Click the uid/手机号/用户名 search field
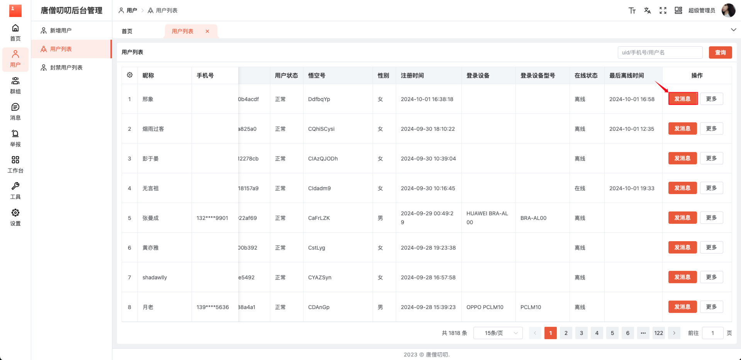Screen dimensions: 741x360 [x=660, y=52]
